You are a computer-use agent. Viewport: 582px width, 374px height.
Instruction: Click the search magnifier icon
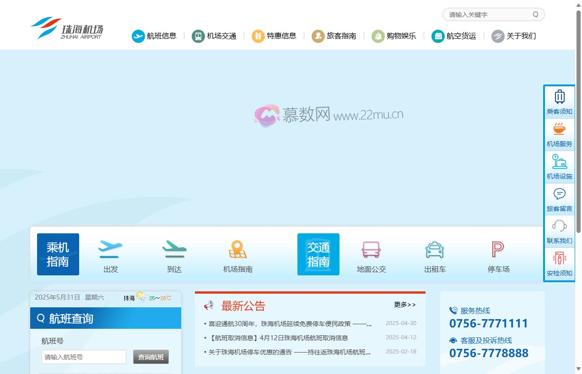coord(535,14)
